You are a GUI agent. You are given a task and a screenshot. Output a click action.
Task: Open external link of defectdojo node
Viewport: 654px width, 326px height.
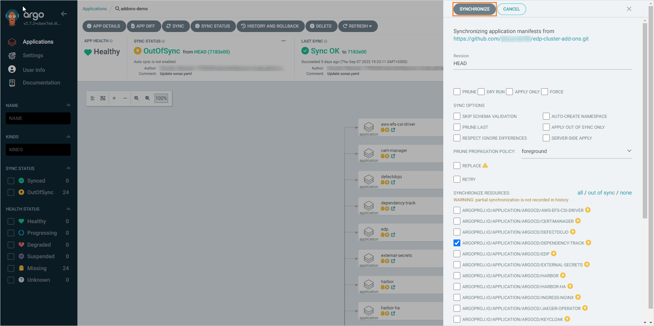coord(393,182)
